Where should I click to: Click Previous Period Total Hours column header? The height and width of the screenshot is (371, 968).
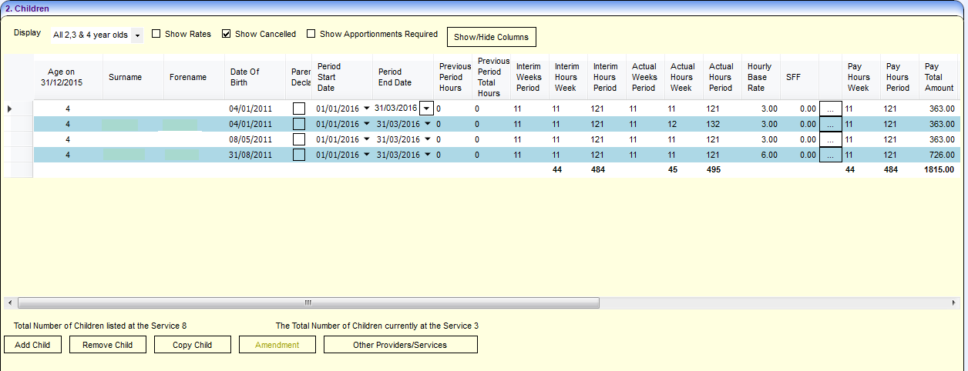point(493,77)
